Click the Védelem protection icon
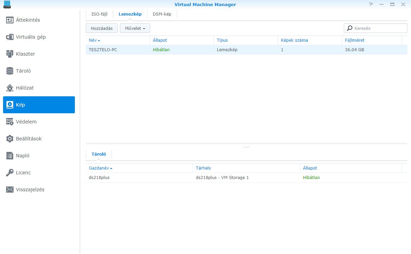The image size is (411, 254). (x=10, y=122)
